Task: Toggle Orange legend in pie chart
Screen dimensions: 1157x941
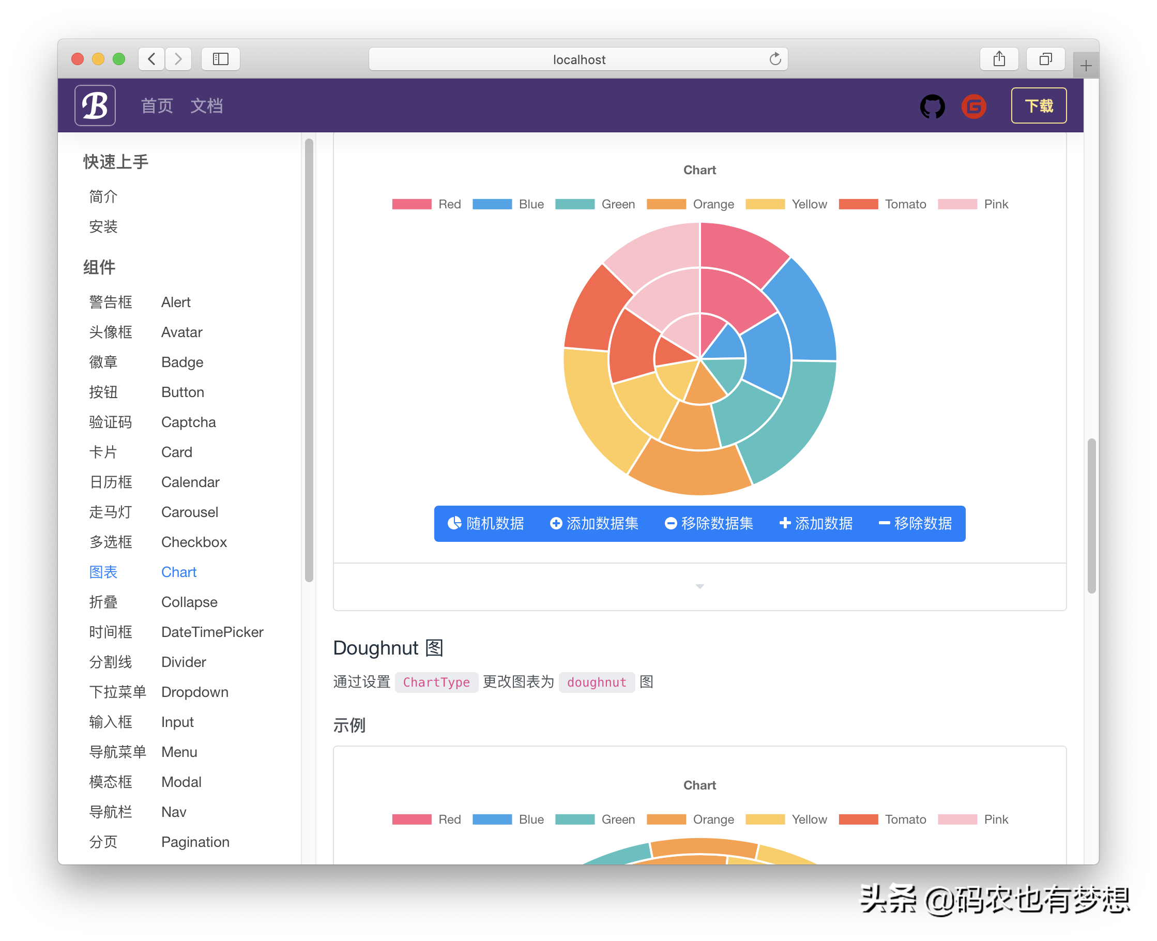Action: coord(690,204)
